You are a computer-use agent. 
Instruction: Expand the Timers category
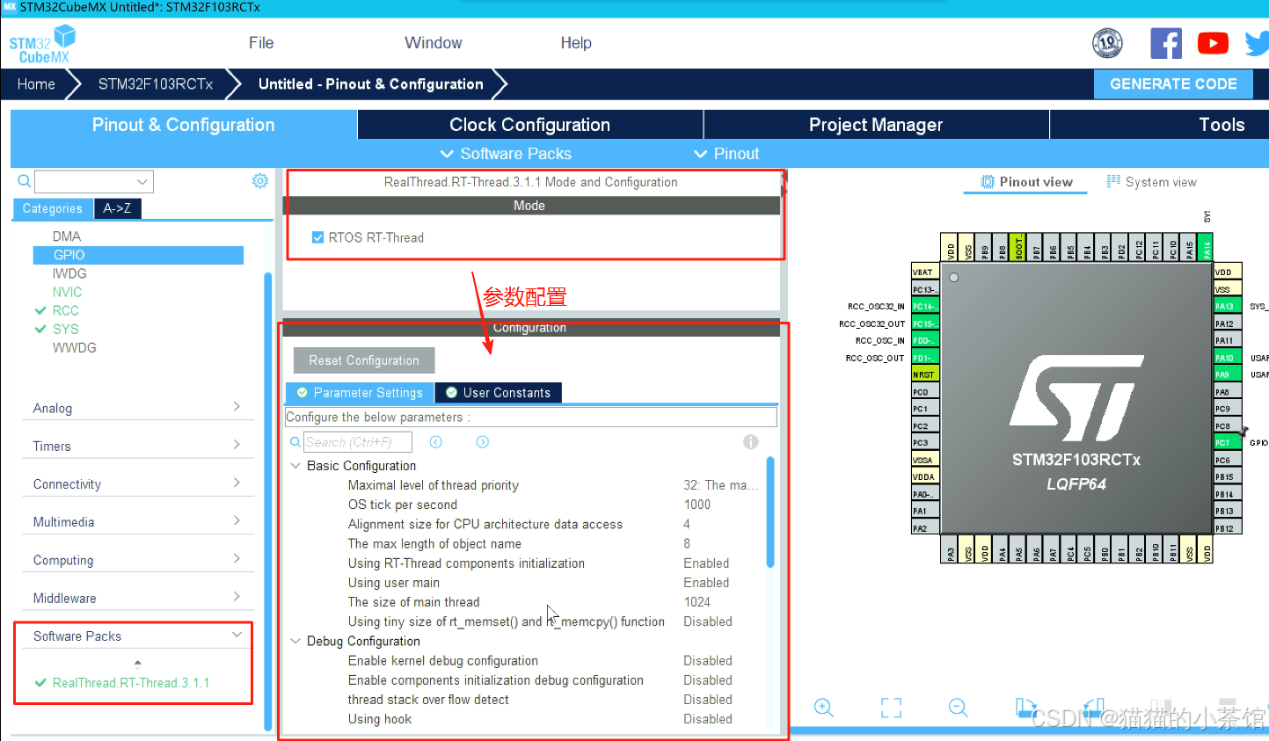[x=137, y=446]
